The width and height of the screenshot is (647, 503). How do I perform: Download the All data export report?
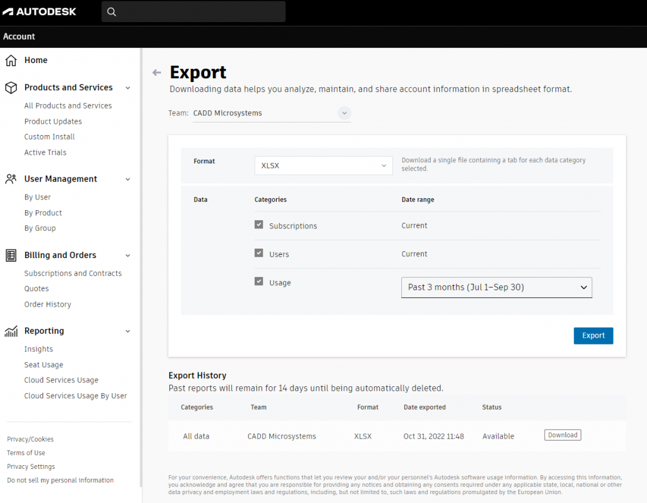coord(562,435)
